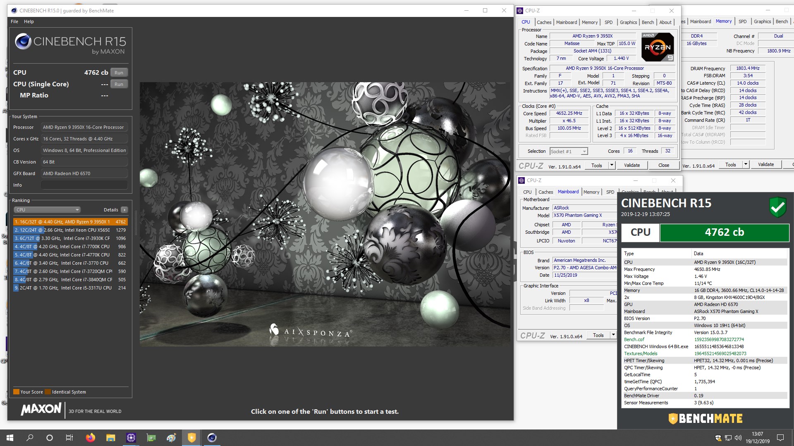Click Validate in CPU-Z CPU window
Viewport: 794px width, 446px height.
coord(632,165)
